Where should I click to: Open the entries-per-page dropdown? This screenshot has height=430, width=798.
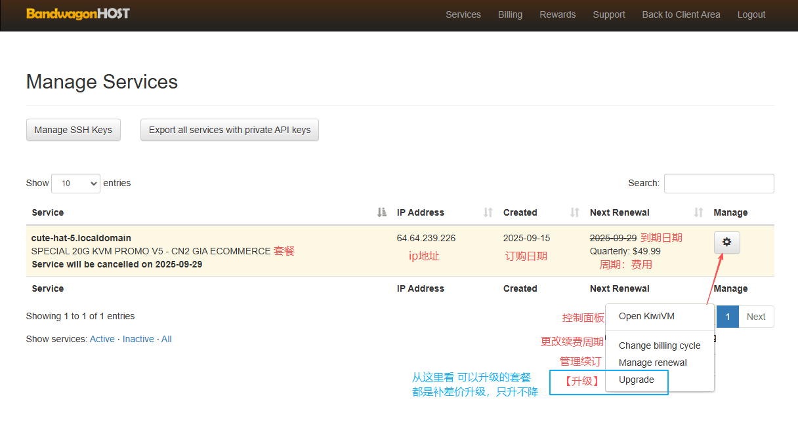(x=75, y=184)
